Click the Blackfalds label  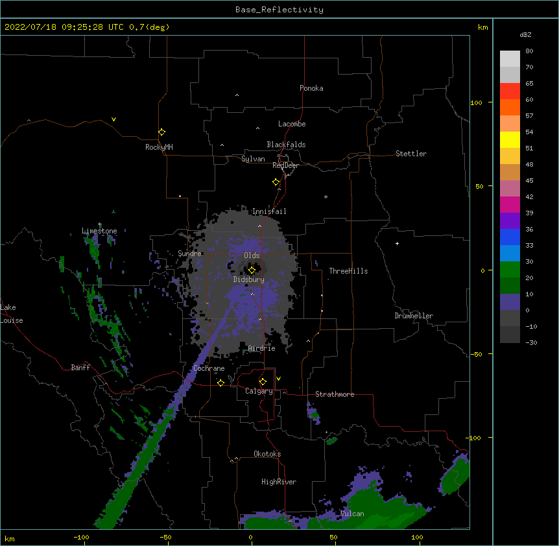(x=286, y=145)
